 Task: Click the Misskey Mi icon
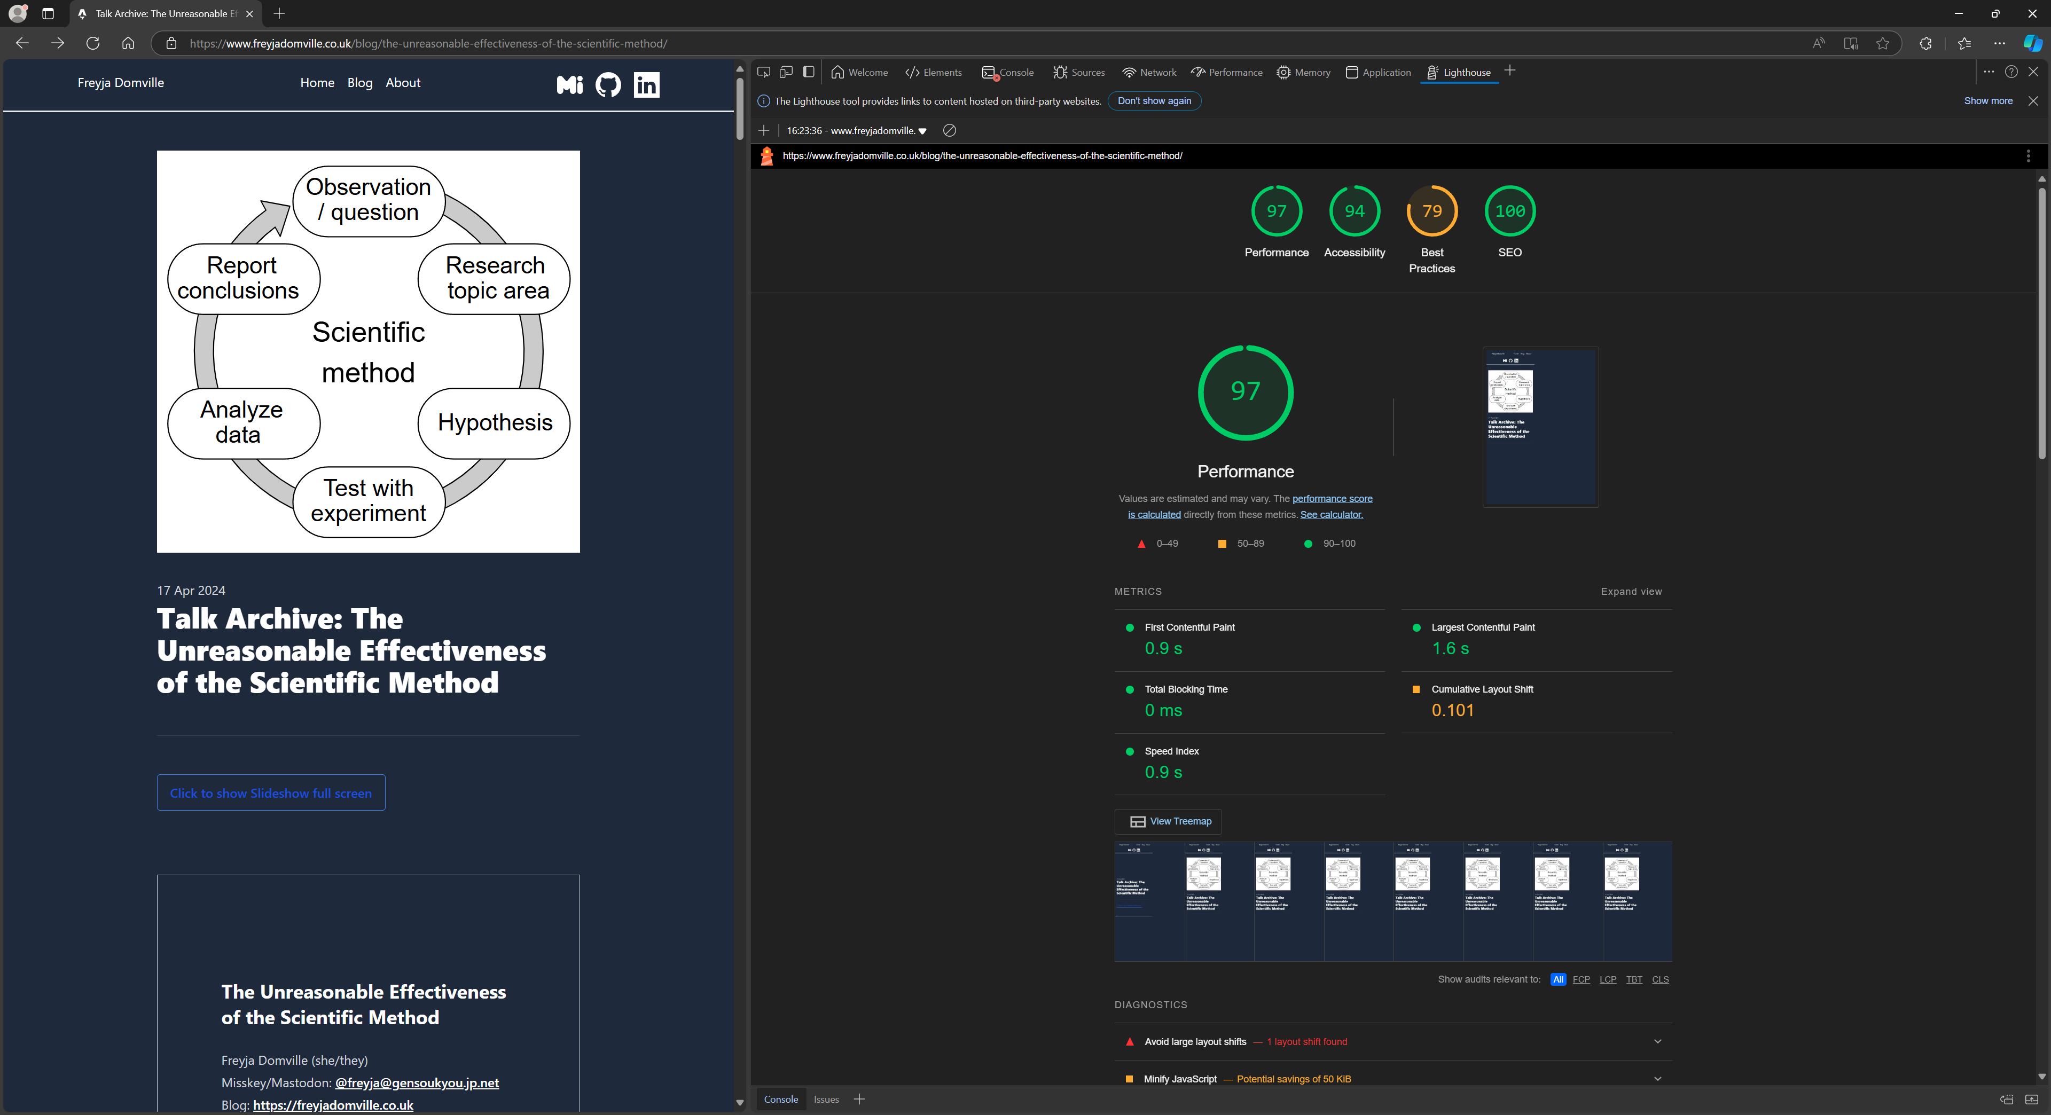point(569,84)
